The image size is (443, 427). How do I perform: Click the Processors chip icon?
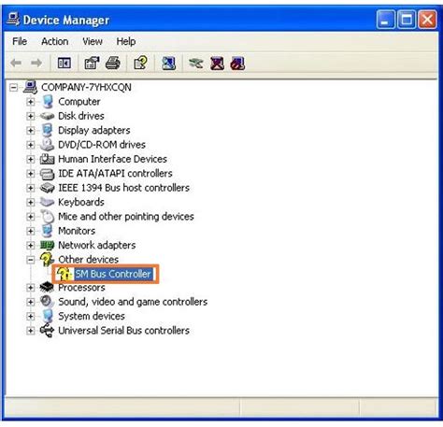(47, 287)
